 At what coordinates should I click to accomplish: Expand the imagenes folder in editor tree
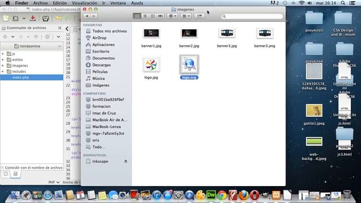point(3,65)
